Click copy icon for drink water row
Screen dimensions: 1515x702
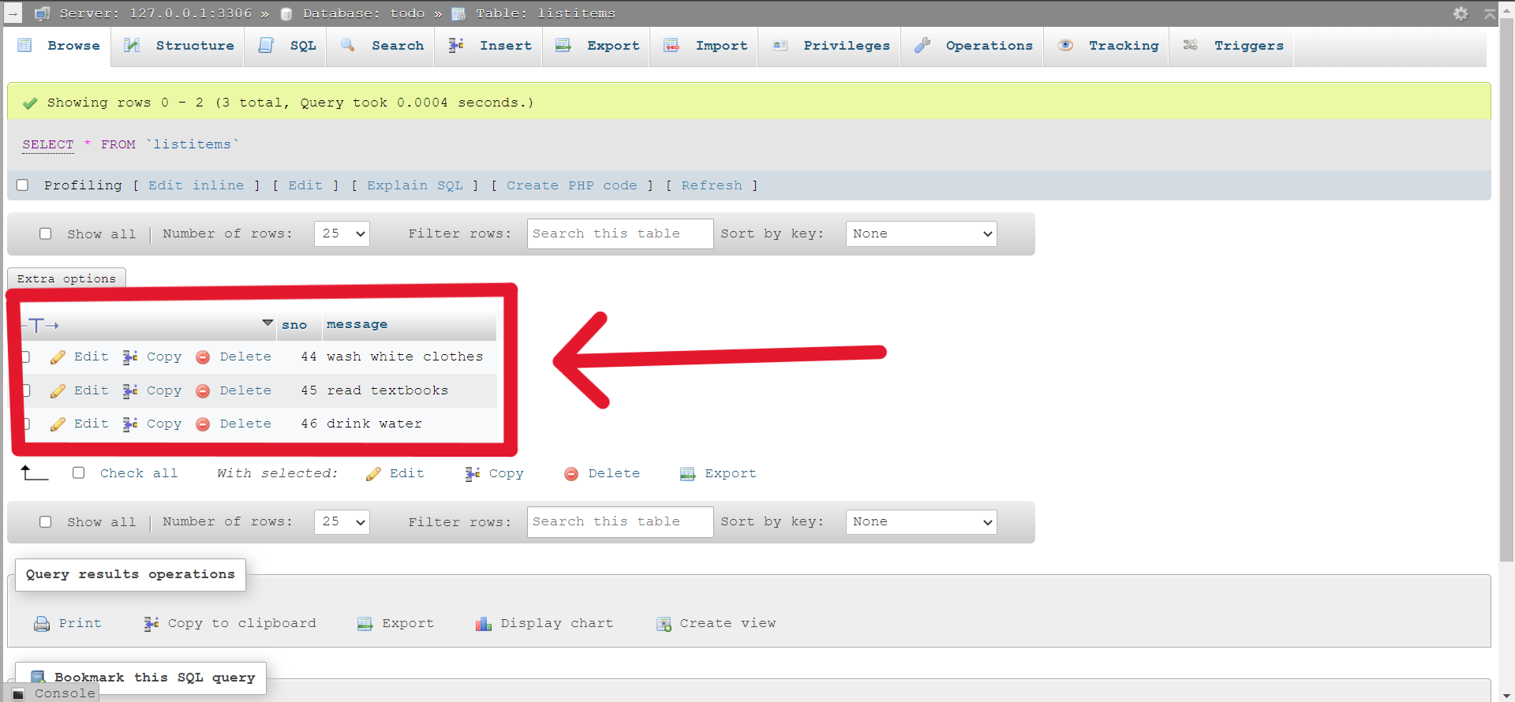pos(130,424)
